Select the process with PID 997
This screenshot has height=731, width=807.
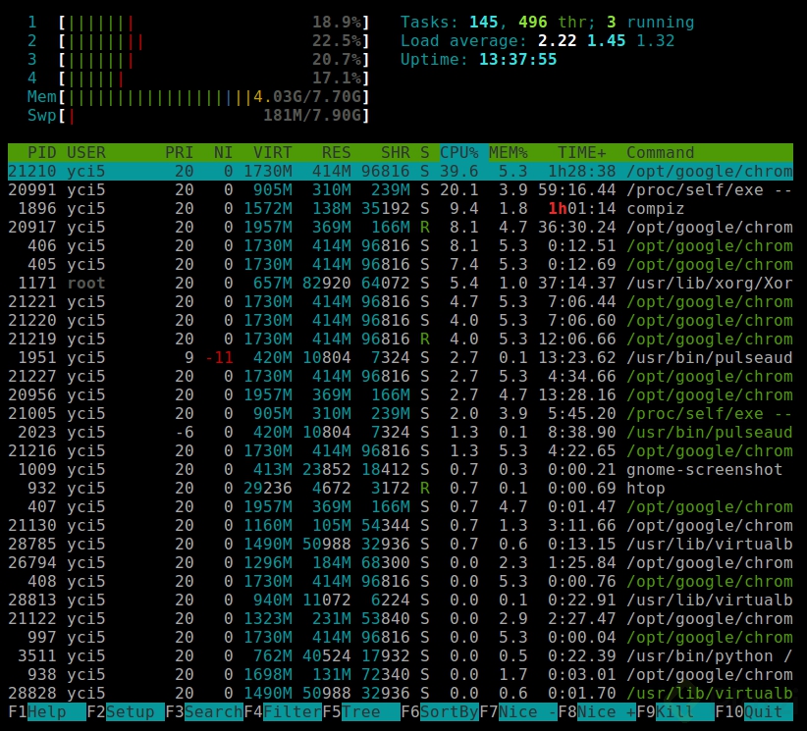point(401,638)
